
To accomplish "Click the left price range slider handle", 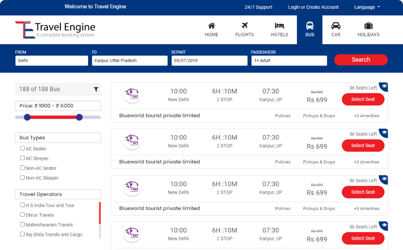I will point(27,117).
